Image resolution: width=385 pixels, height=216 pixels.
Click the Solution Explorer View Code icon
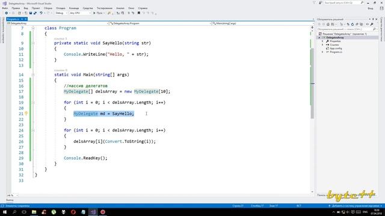pos(368,24)
